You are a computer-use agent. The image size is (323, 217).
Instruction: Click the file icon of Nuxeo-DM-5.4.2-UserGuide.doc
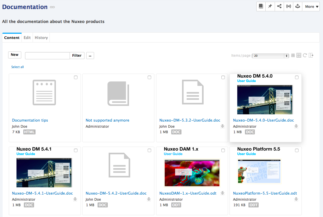click(x=119, y=165)
